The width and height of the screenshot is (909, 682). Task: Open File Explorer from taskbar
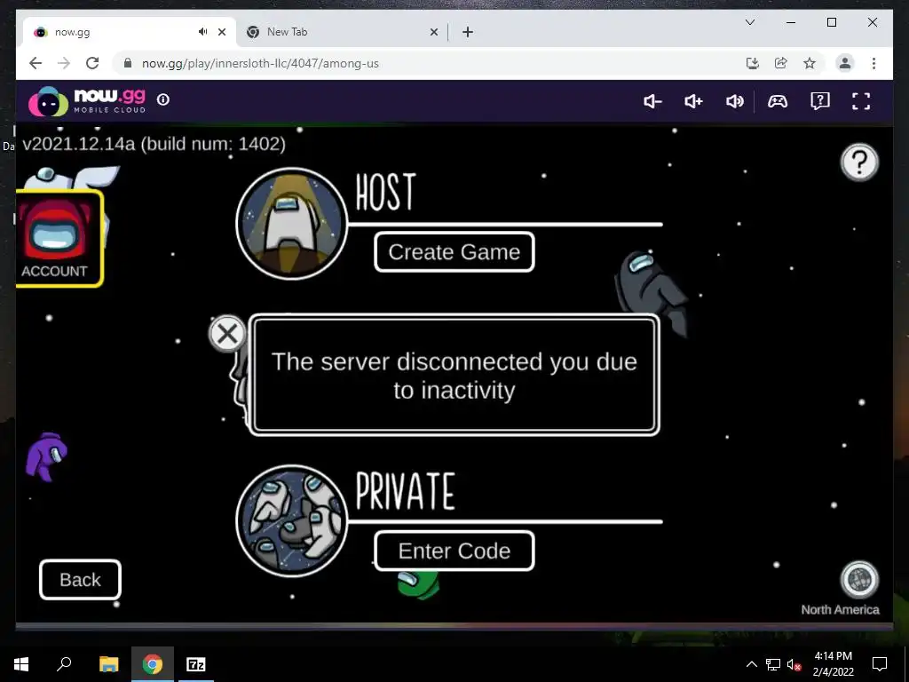pos(108,664)
